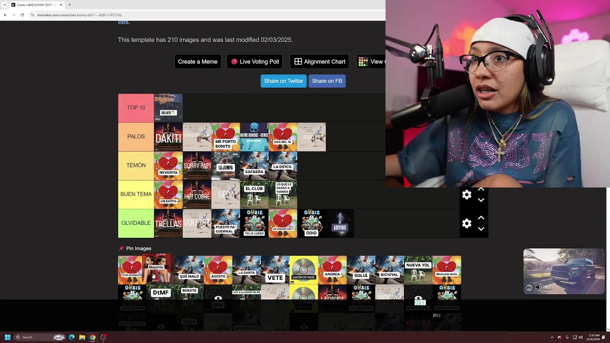Viewport: 610px width, 343px height.
Task: Open the taskbar Search box
Action: (x=39, y=337)
